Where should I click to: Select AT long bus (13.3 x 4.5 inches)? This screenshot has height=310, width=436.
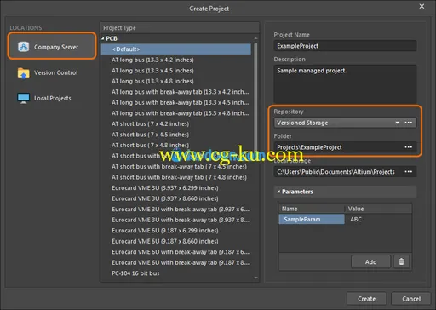[x=176, y=71]
